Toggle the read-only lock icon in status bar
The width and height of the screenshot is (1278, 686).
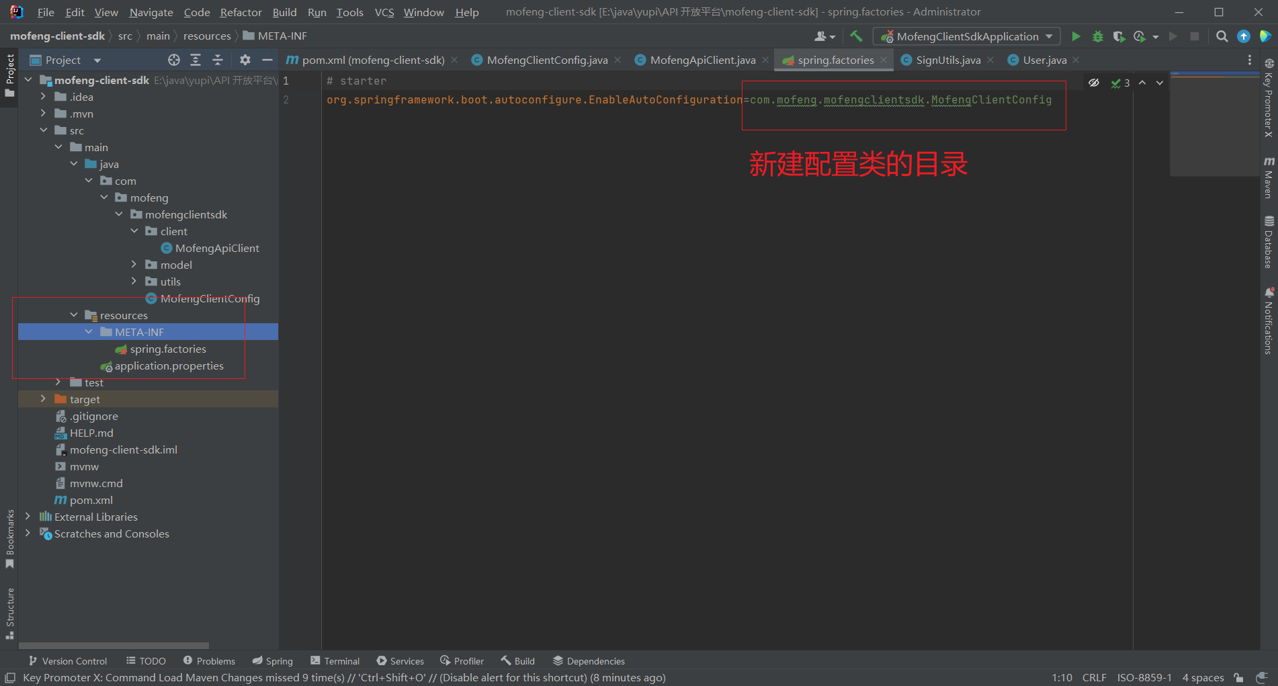pyautogui.click(x=1238, y=677)
